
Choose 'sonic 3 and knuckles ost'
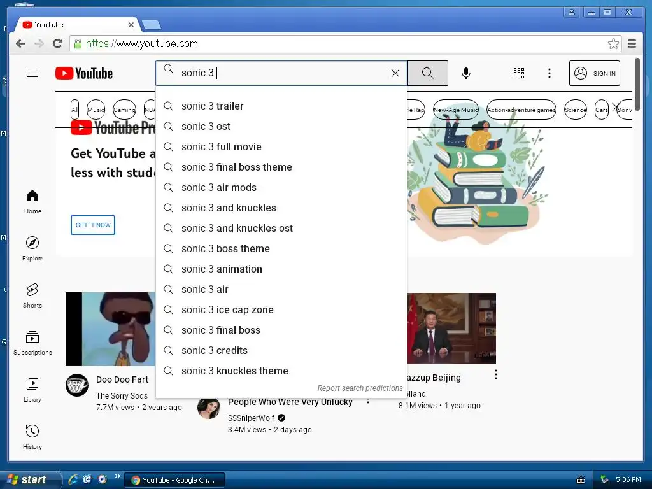[x=281, y=229]
